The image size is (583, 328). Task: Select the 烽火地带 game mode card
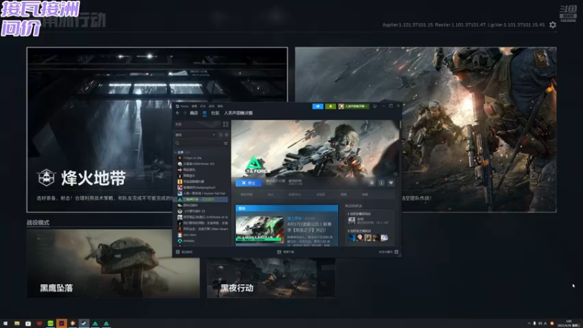click(157, 130)
